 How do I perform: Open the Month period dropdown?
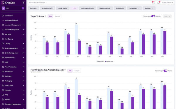click(167, 16)
